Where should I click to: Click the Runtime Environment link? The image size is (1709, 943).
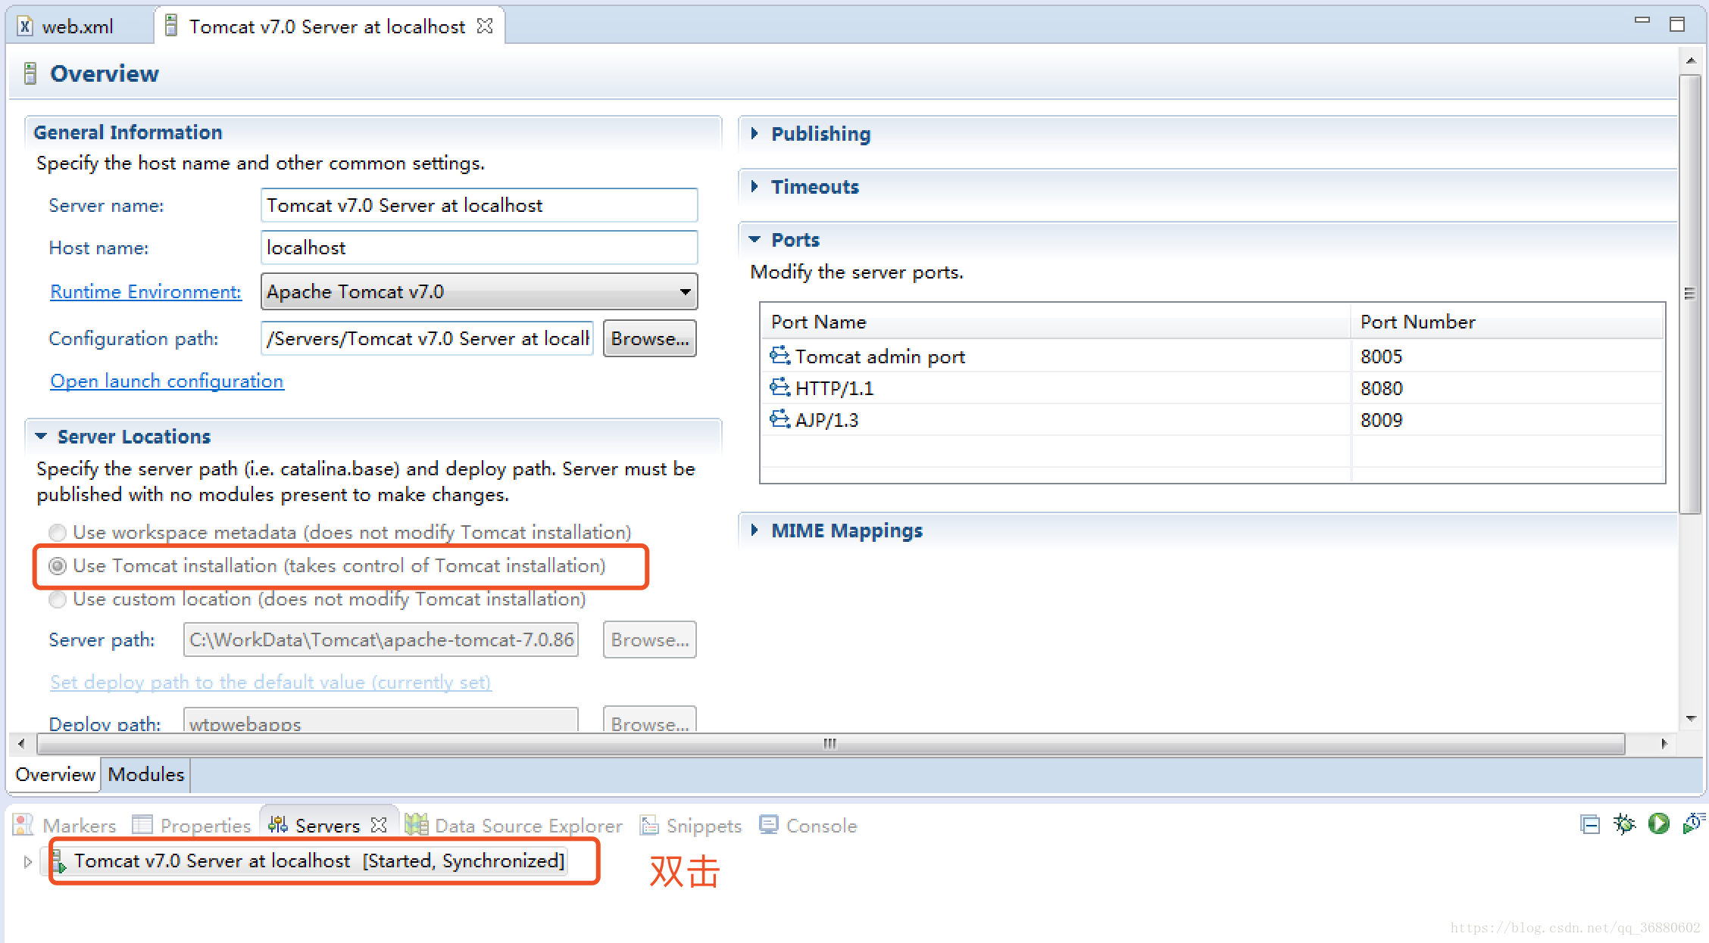(x=145, y=291)
